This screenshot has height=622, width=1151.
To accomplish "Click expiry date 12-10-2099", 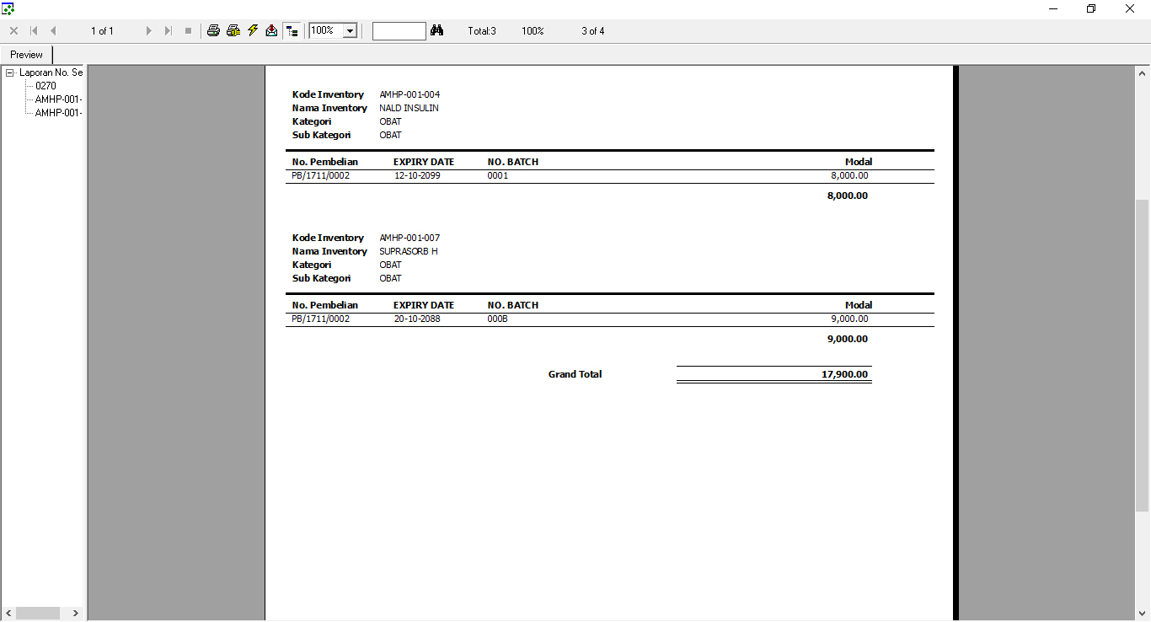I will 417,176.
